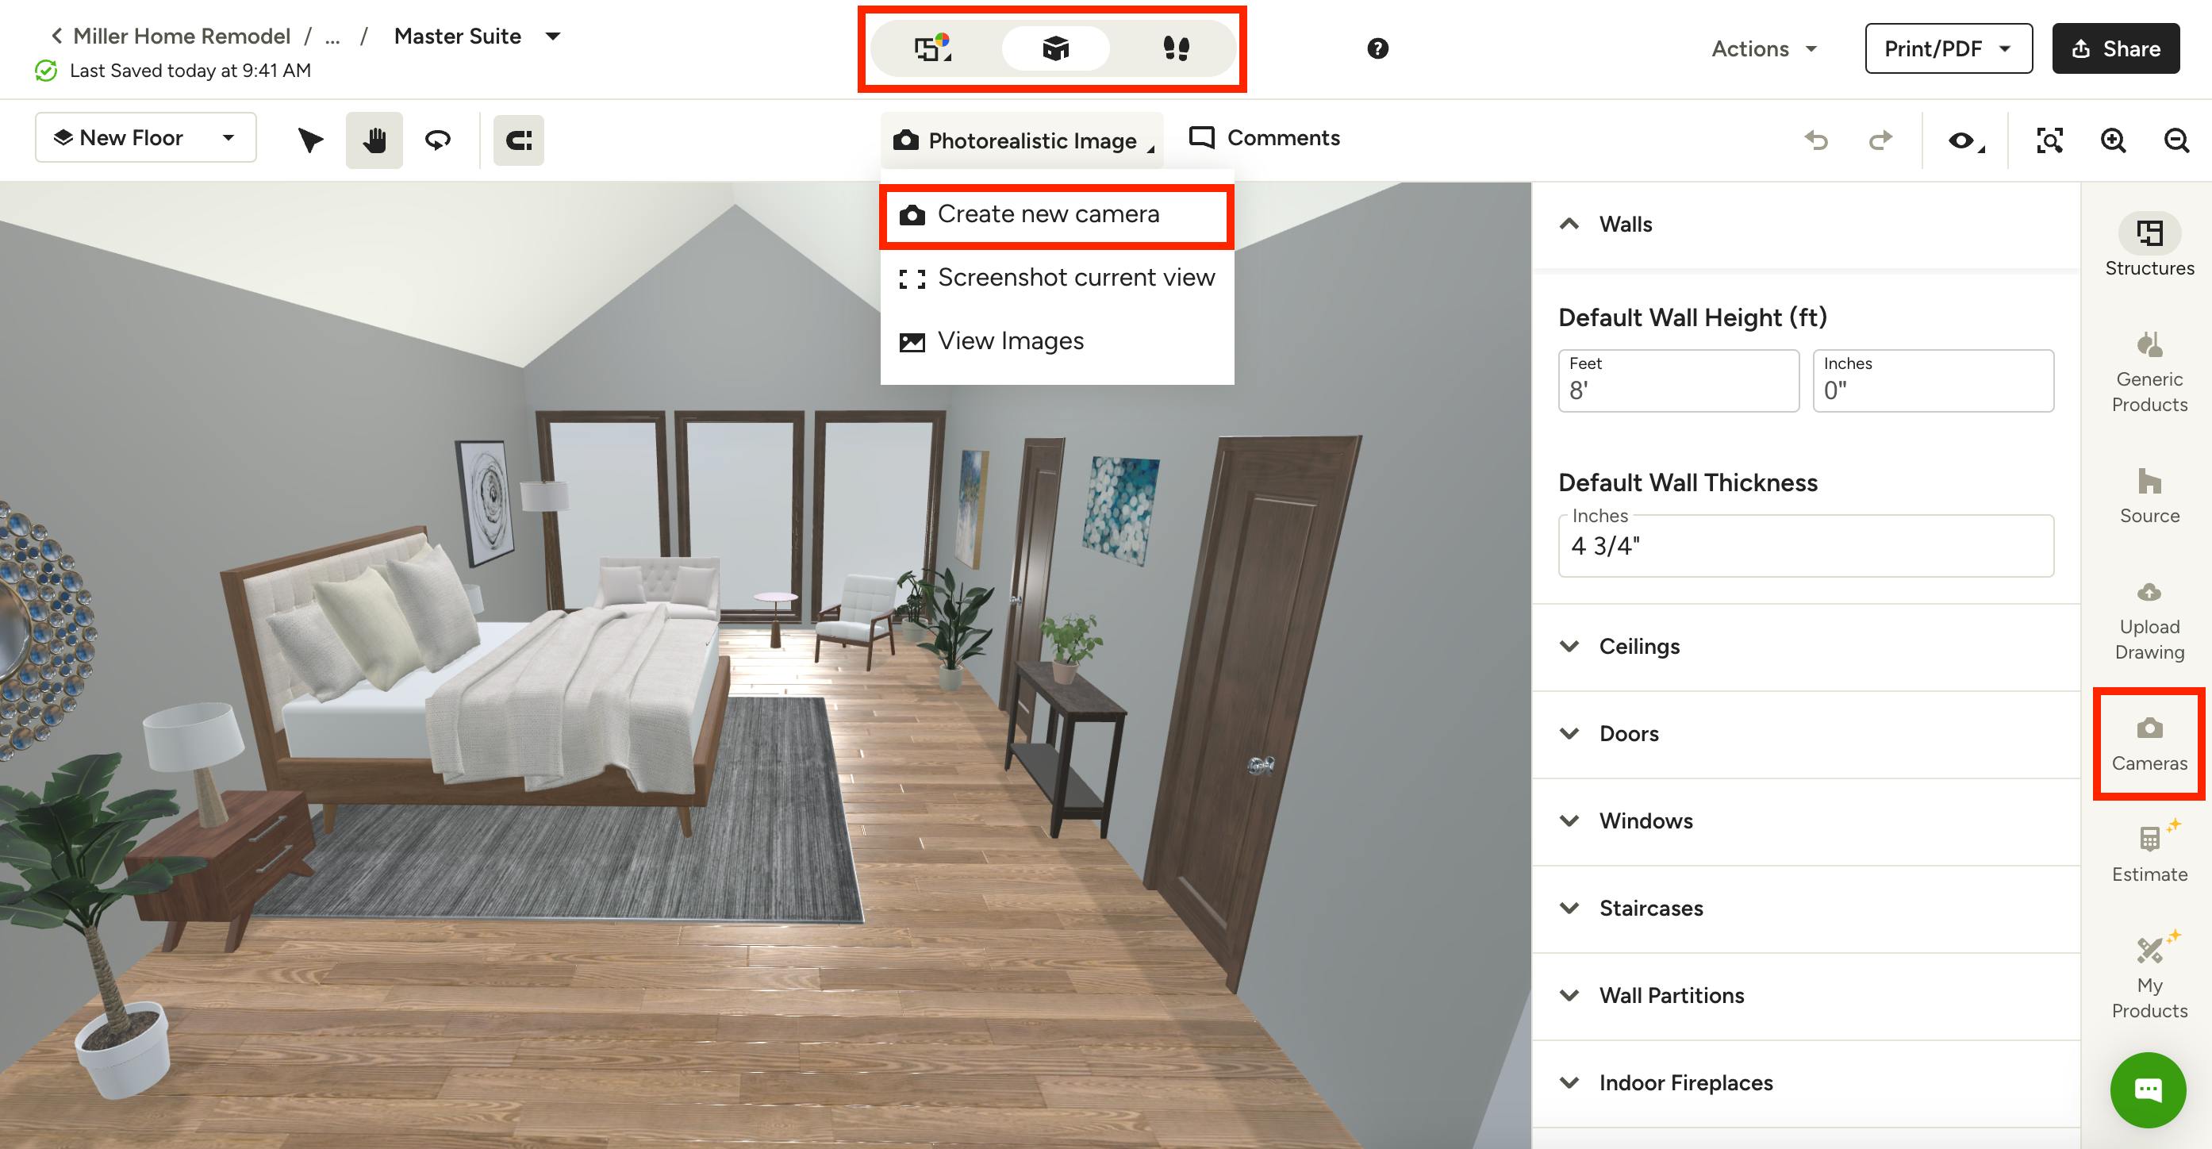
Task: Select the orbit rotate tool
Action: pos(438,140)
